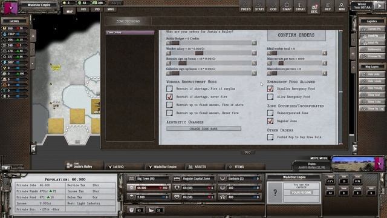Open the WadeStar Empire bottom tab
Screen dimensions: 387x218
coord(164,167)
